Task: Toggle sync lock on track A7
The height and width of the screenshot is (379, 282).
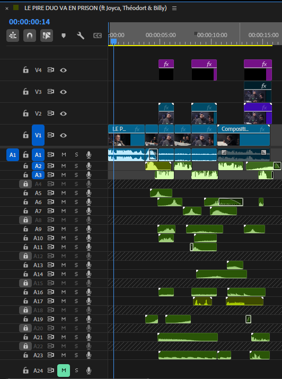Action: click(x=51, y=211)
